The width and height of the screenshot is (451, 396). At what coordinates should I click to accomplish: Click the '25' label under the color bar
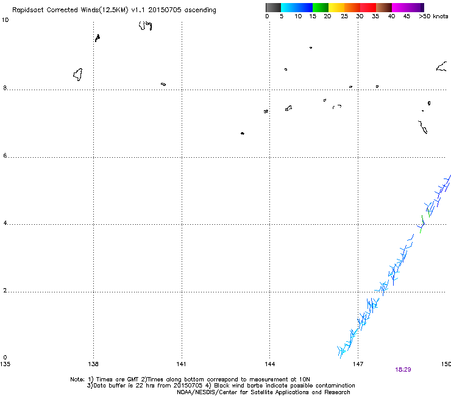coord(344,16)
